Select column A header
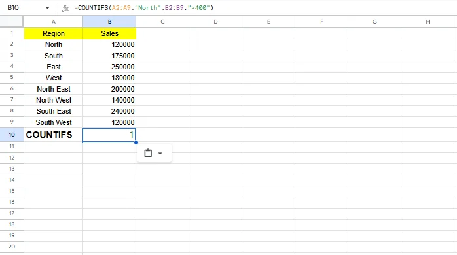 [x=53, y=22]
